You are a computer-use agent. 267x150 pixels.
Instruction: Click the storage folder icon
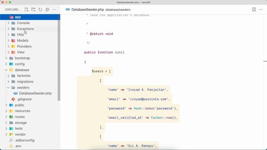[x=11, y=122]
